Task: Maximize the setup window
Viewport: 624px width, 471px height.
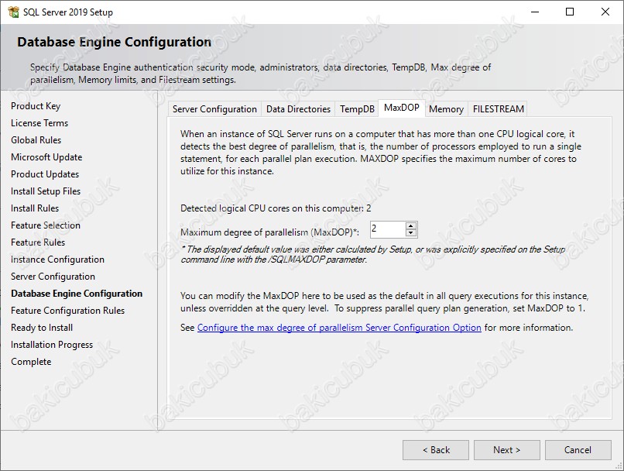Action: [570, 12]
